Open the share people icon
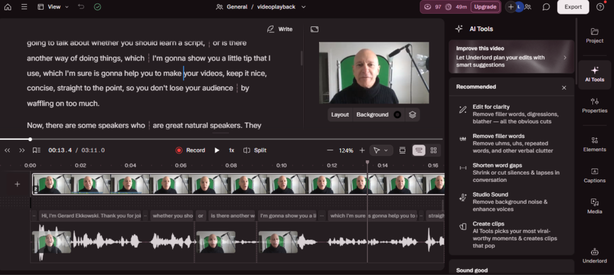 click(x=528, y=7)
